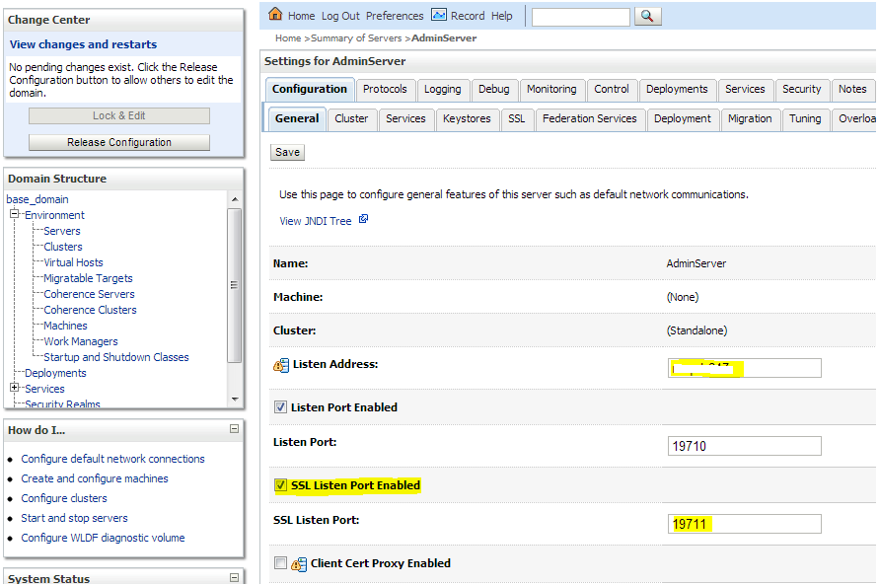Open Start and stop servers help link
The height and width of the screenshot is (585, 879).
click(x=75, y=518)
